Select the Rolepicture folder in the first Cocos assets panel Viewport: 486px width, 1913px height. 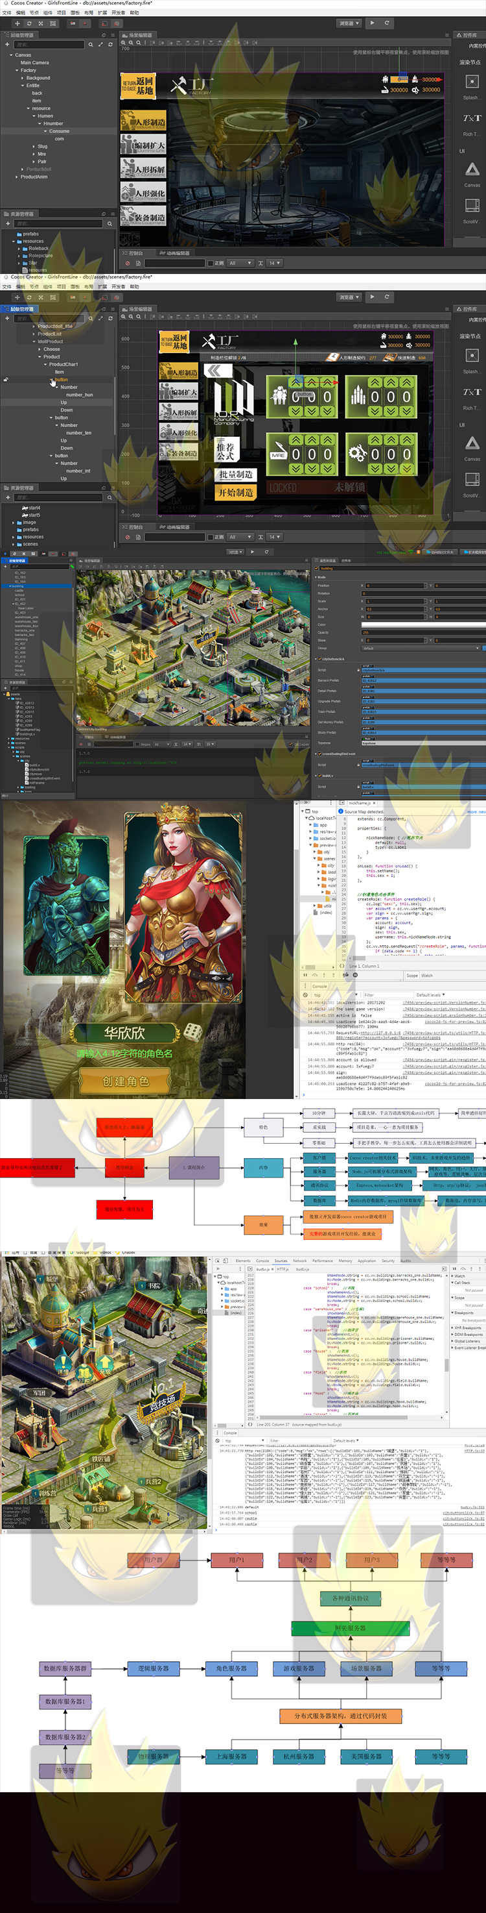point(41,256)
